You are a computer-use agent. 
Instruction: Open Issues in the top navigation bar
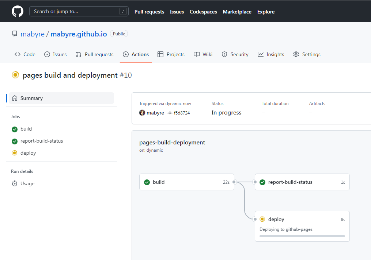pyautogui.click(x=177, y=12)
